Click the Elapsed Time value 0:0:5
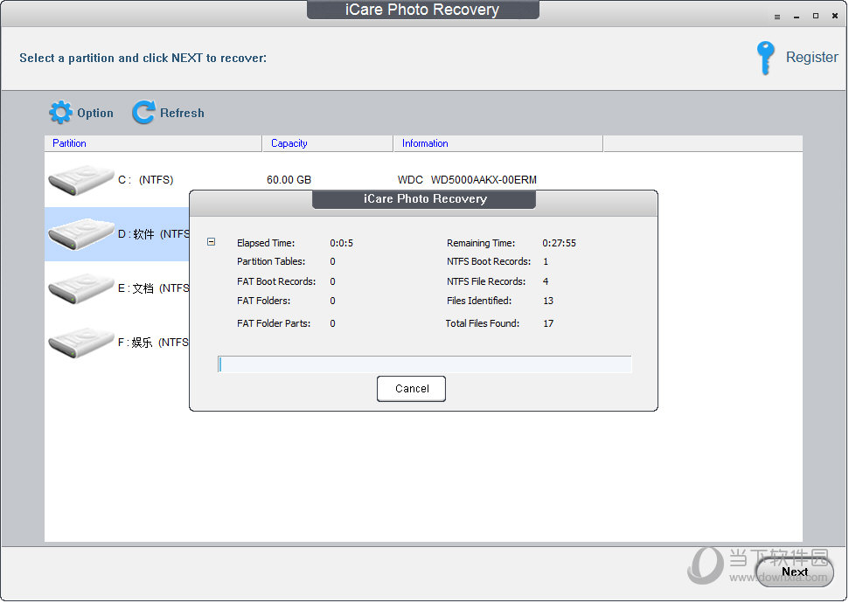This screenshot has height=603, width=849. pos(342,243)
